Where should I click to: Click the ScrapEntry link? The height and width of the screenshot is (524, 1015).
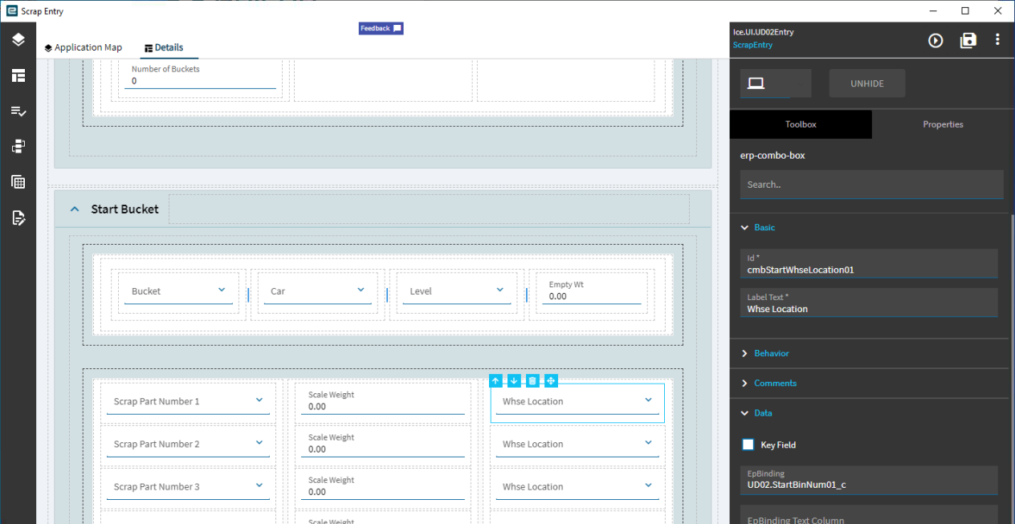[x=752, y=45]
